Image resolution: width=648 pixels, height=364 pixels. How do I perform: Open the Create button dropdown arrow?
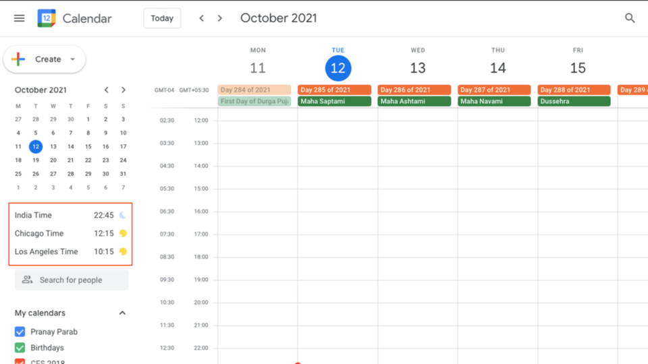click(72, 59)
